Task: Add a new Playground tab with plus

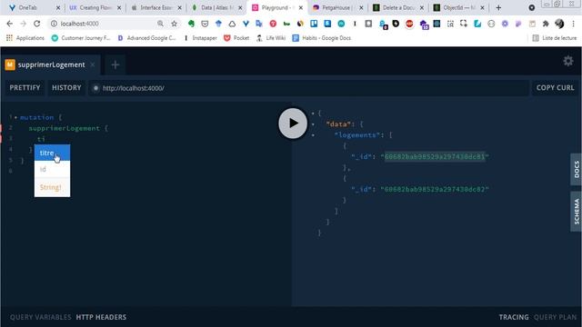Action: coord(115,64)
